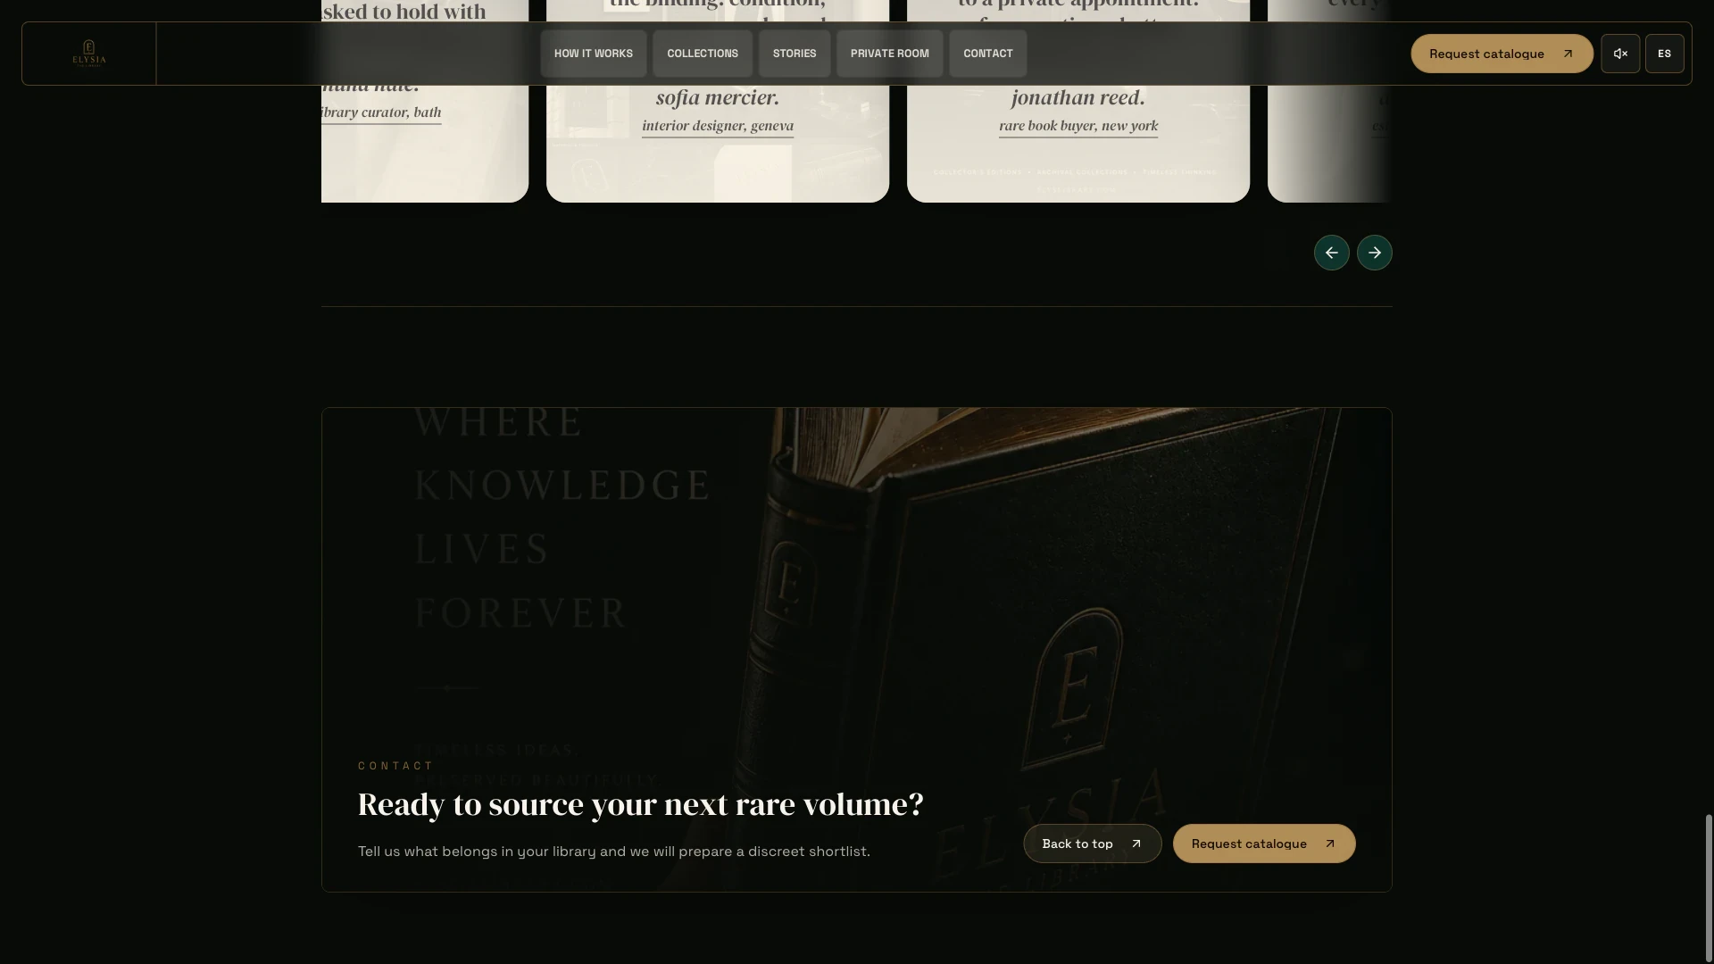Select Contact in the navigation bar
The height and width of the screenshot is (964, 1714).
pyautogui.click(x=988, y=54)
